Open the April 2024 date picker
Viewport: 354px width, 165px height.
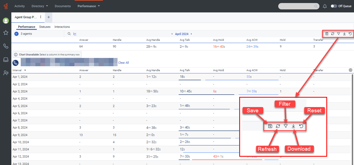click(x=181, y=34)
